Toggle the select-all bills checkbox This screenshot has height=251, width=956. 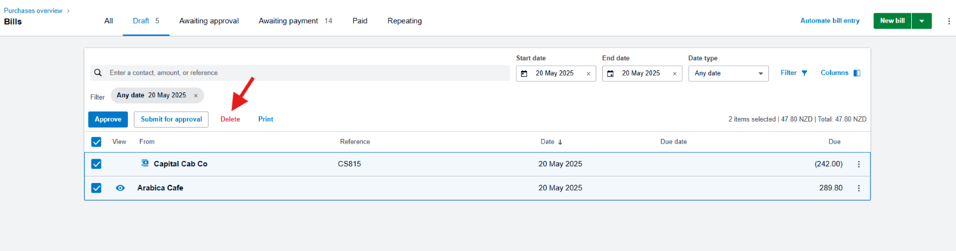(96, 142)
